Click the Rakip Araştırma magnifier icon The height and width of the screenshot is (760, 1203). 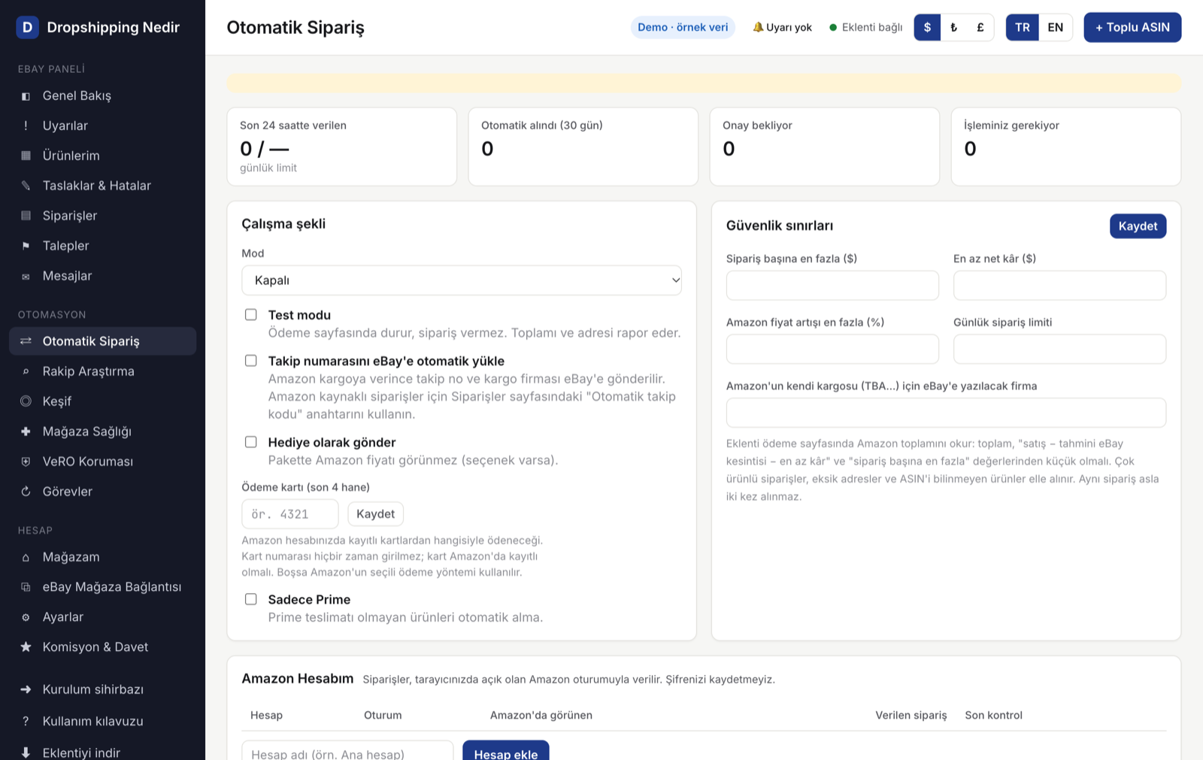[26, 371]
